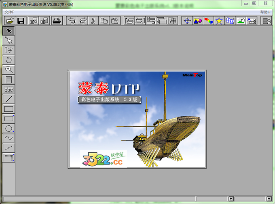Select the arrow selection tool

tap(9, 31)
